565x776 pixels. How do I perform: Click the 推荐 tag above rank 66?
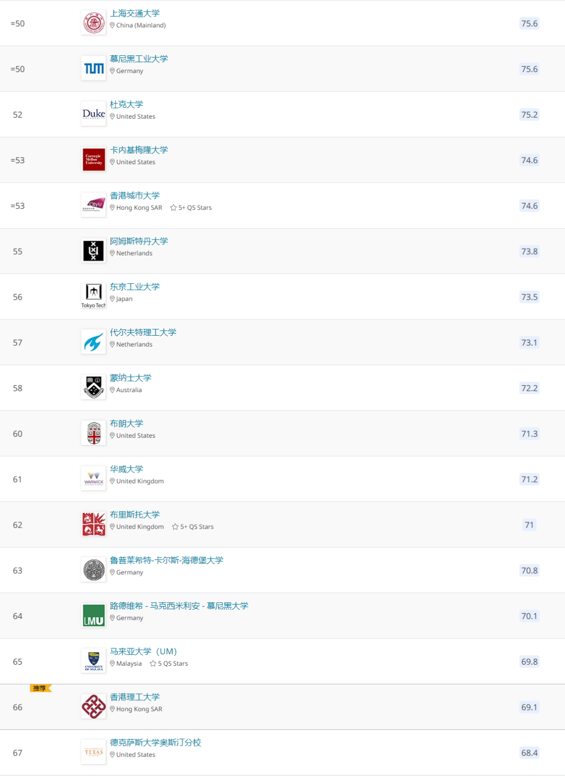[40, 688]
